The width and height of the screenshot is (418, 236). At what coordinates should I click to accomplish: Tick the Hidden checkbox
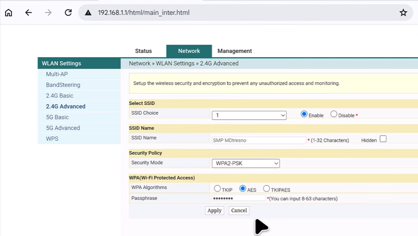point(383,139)
